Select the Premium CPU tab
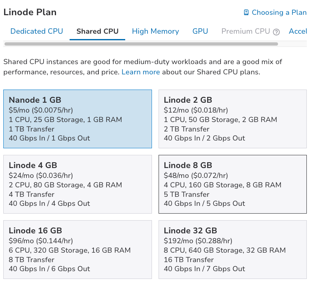313x281 pixels. 245,31
